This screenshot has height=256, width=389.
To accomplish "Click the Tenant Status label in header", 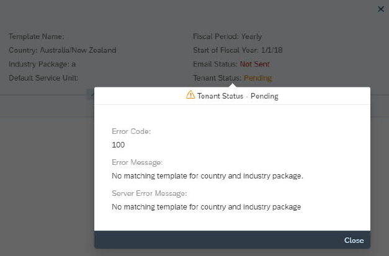I will [x=217, y=78].
